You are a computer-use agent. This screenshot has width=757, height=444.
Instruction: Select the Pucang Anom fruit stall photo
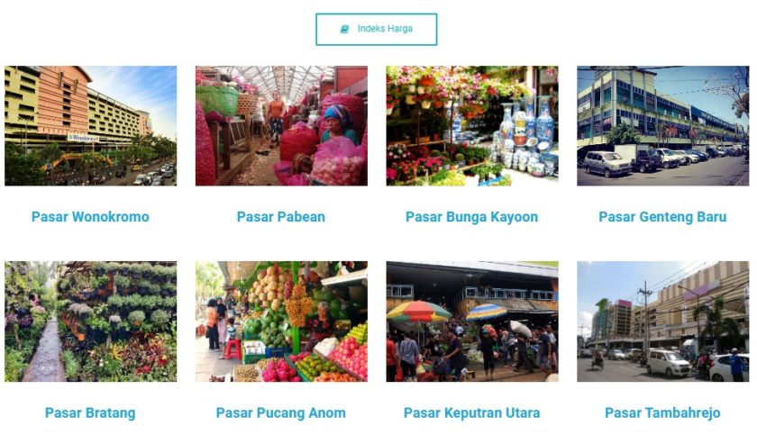(281, 322)
